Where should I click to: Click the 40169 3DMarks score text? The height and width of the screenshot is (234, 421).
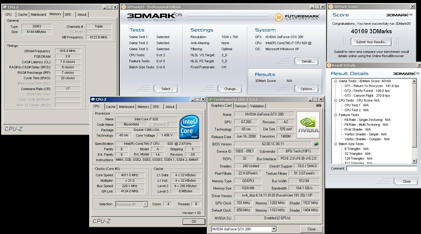[371, 31]
